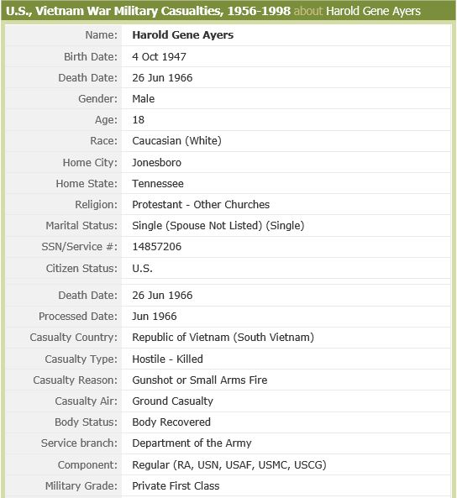This screenshot has width=457, height=498.
Task: Click the name Harold Gene Ayers
Action: [x=183, y=35]
